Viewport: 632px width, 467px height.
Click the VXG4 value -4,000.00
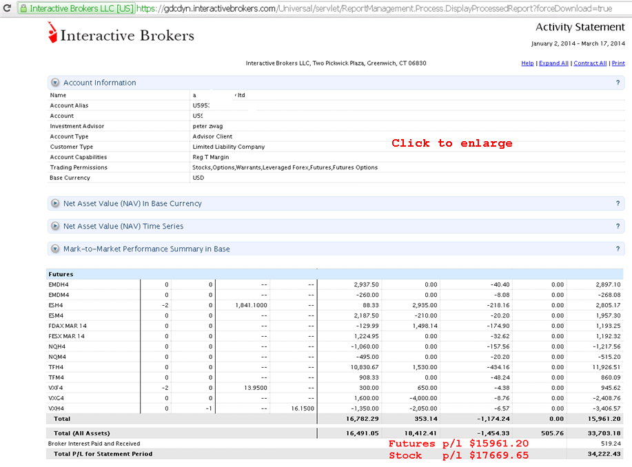pos(422,399)
